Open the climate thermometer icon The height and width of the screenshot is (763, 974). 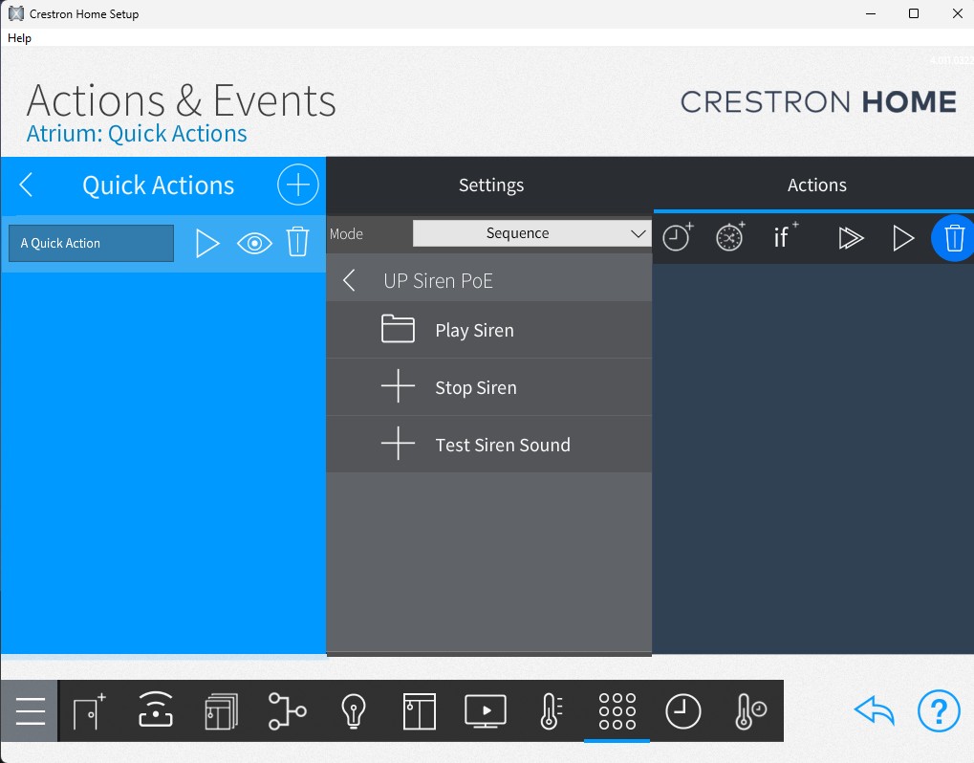tap(551, 710)
